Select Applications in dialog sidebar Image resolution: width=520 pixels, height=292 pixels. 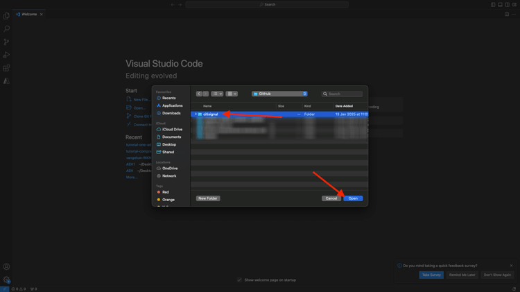pyautogui.click(x=172, y=105)
